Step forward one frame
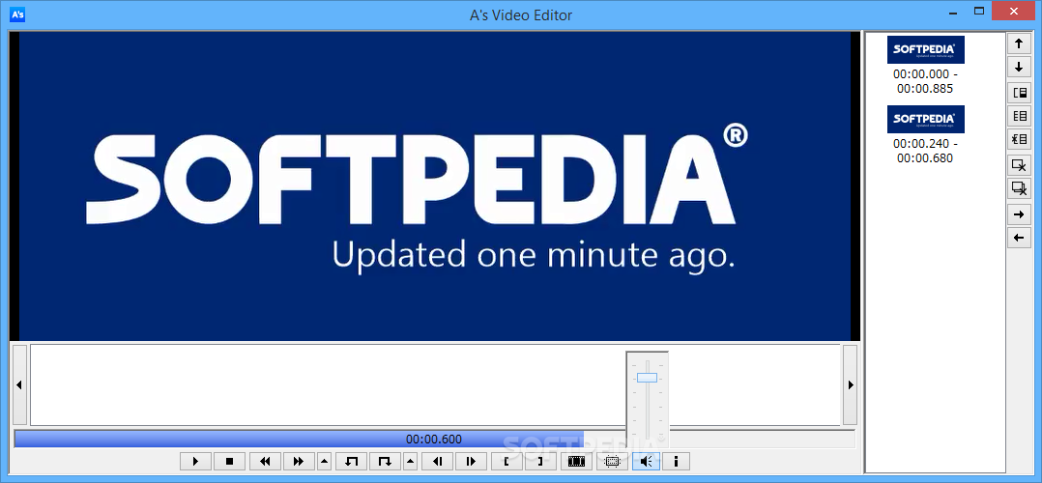The image size is (1042, 483). tap(472, 461)
